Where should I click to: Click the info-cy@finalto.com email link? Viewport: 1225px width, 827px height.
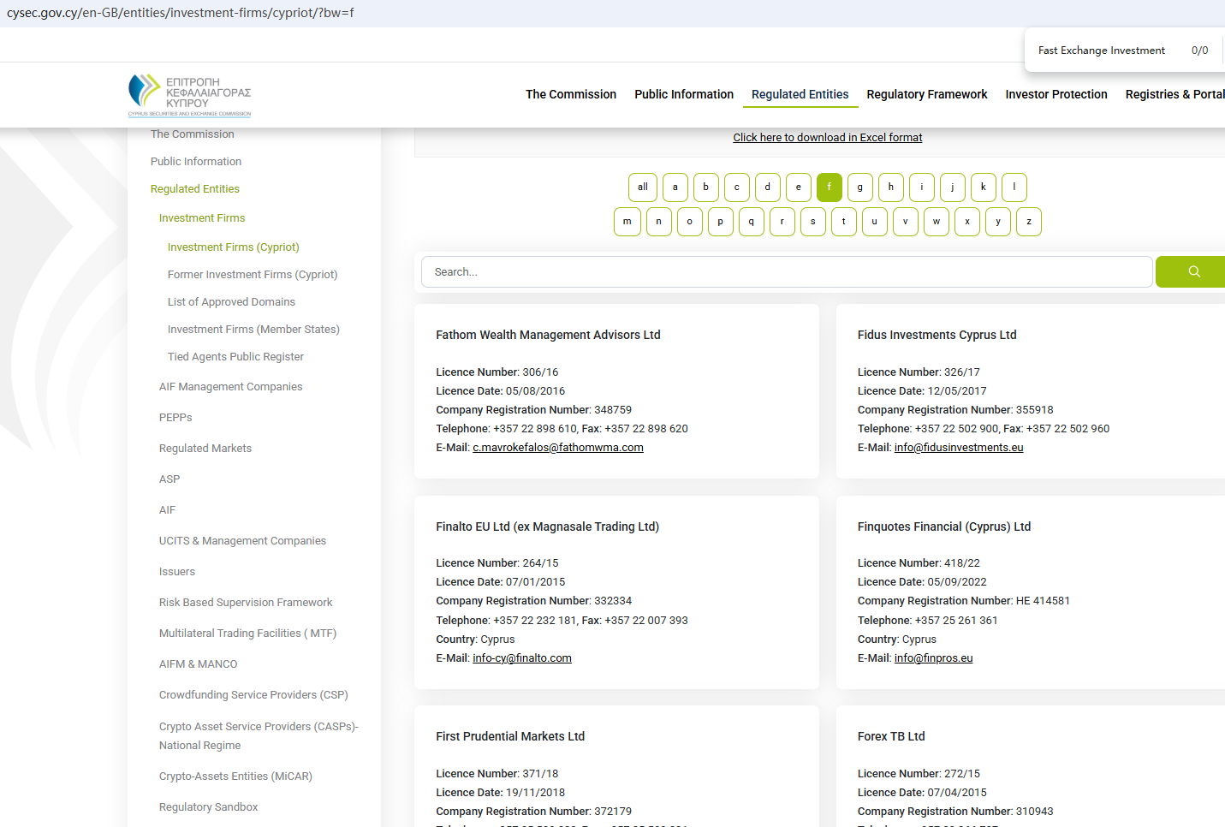point(521,658)
